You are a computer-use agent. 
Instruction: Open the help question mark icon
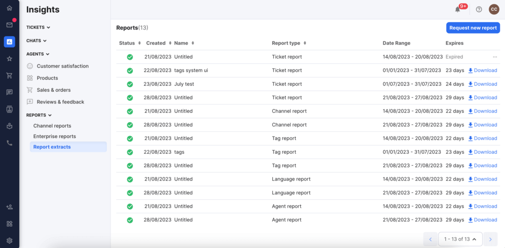click(x=479, y=9)
